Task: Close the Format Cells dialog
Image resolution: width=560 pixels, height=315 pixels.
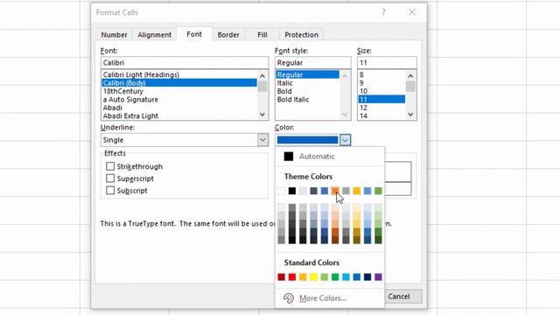Action: coord(412,12)
